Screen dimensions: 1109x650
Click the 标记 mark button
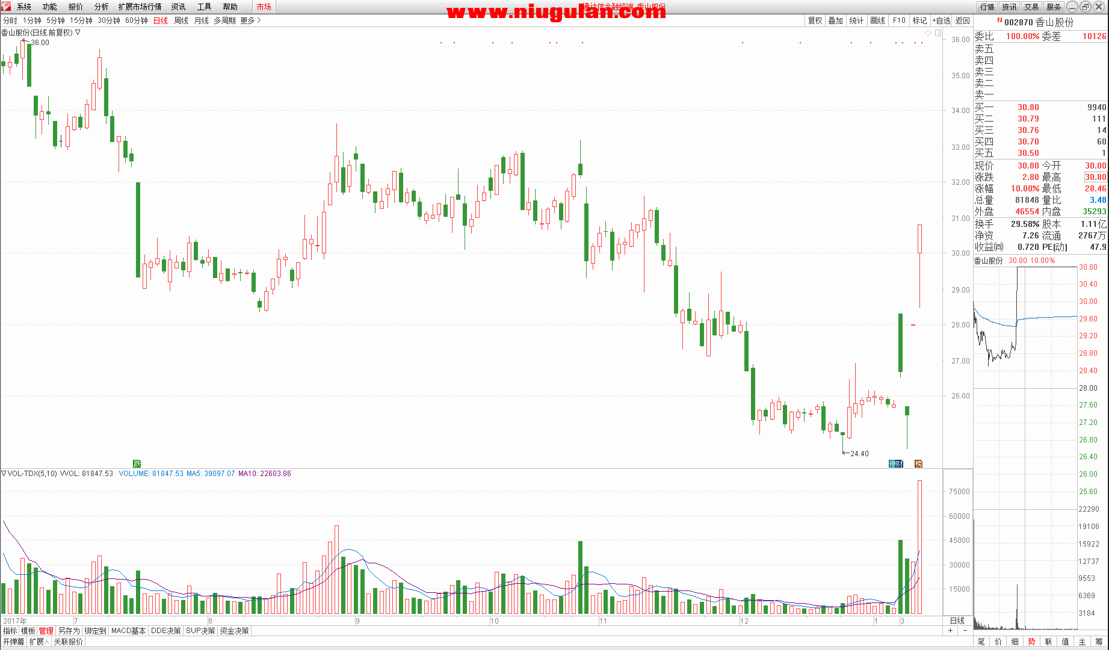tap(919, 20)
